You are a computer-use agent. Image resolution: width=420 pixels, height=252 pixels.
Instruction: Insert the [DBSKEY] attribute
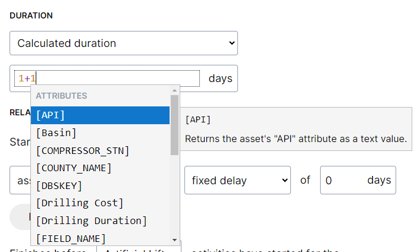coord(100,185)
